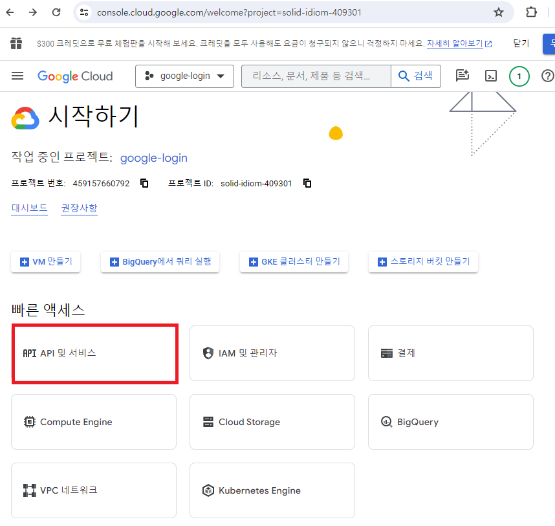
Task: Open the google-login project selector dropdown
Action: tap(184, 76)
